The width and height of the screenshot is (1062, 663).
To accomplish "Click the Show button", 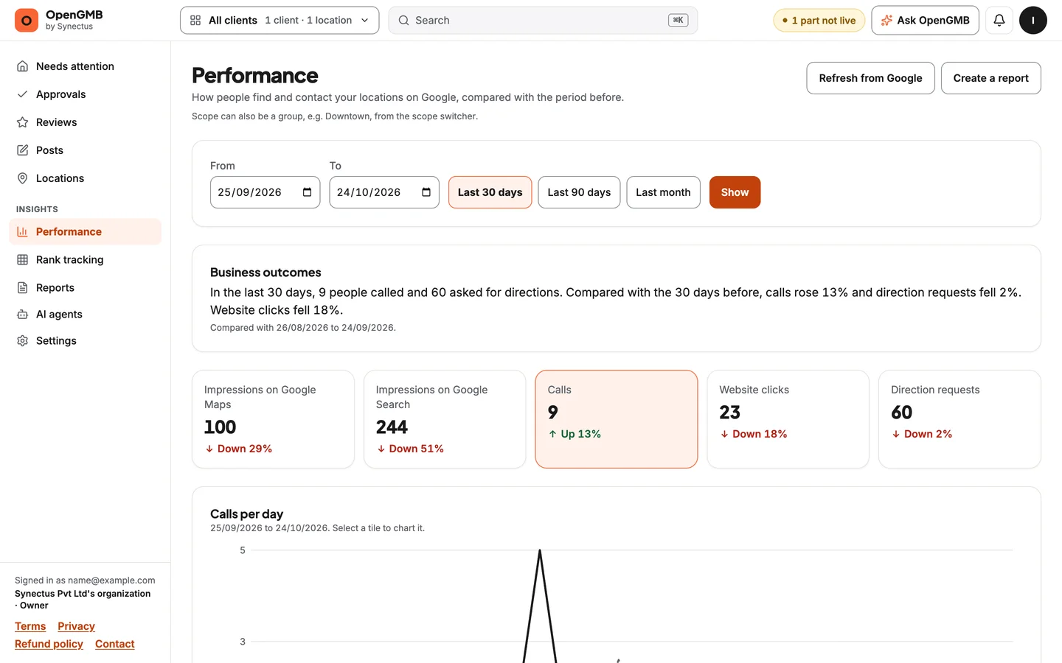I will point(735,192).
